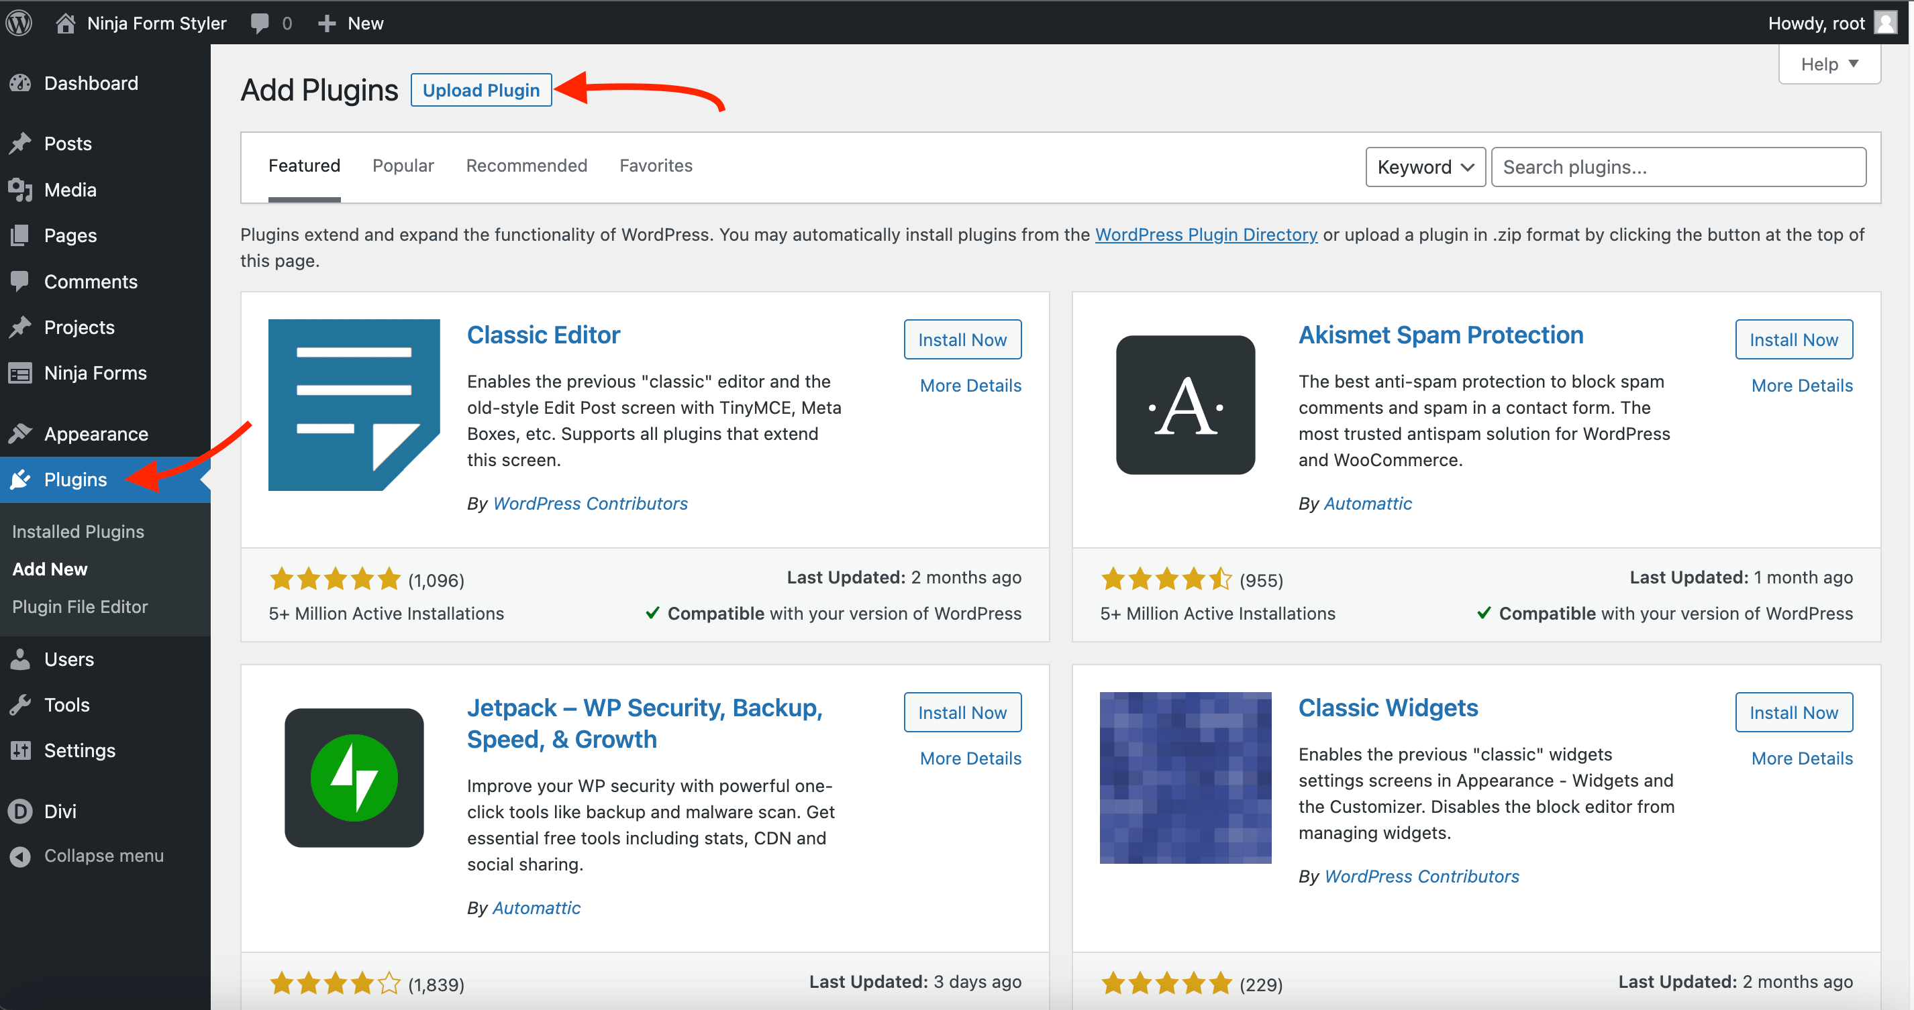1914x1010 pixels.
Task: Click the Jetpack plugin thumbnail
Action: point(354,777)
